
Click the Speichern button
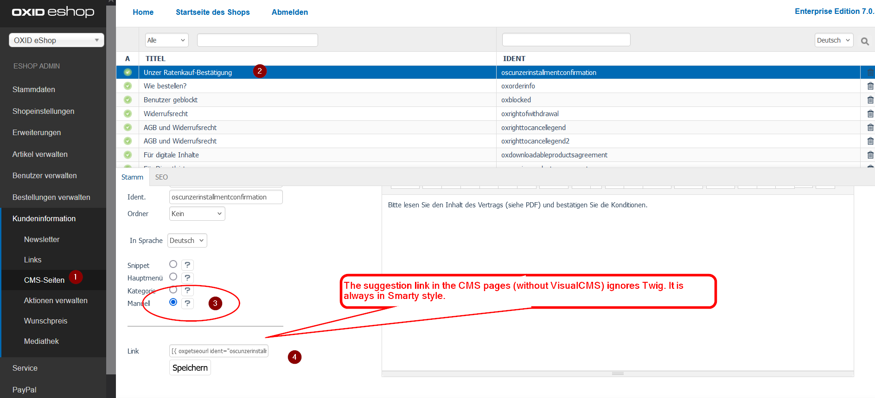point(190,368)
